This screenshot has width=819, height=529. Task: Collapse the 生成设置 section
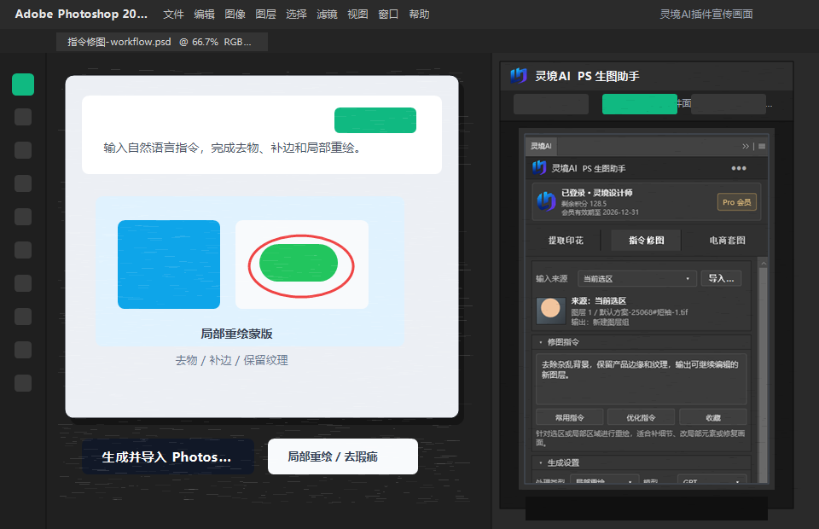click(540, 463)
